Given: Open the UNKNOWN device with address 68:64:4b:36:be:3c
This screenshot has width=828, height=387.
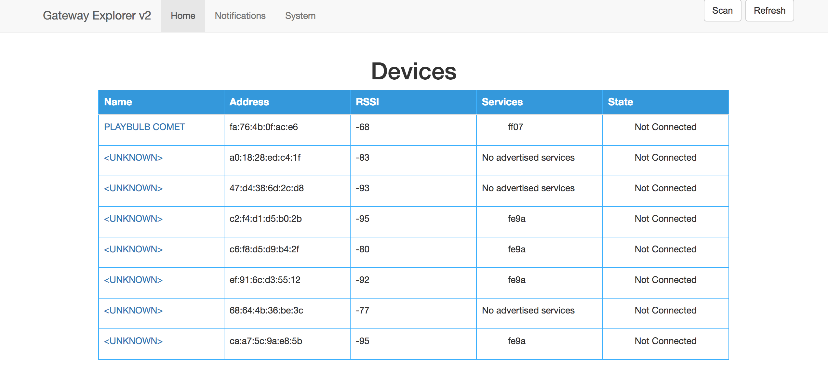Looking at the screenshot, I should tap(133, 310).
